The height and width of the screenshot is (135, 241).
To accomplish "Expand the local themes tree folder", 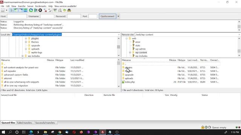I will (x=26, y=42).
